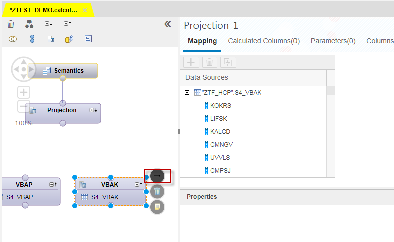Image resolution: width=394 pixels, height=242 pixels.
Task: Collapse the palette pane with double chevron
Action: 168,24
